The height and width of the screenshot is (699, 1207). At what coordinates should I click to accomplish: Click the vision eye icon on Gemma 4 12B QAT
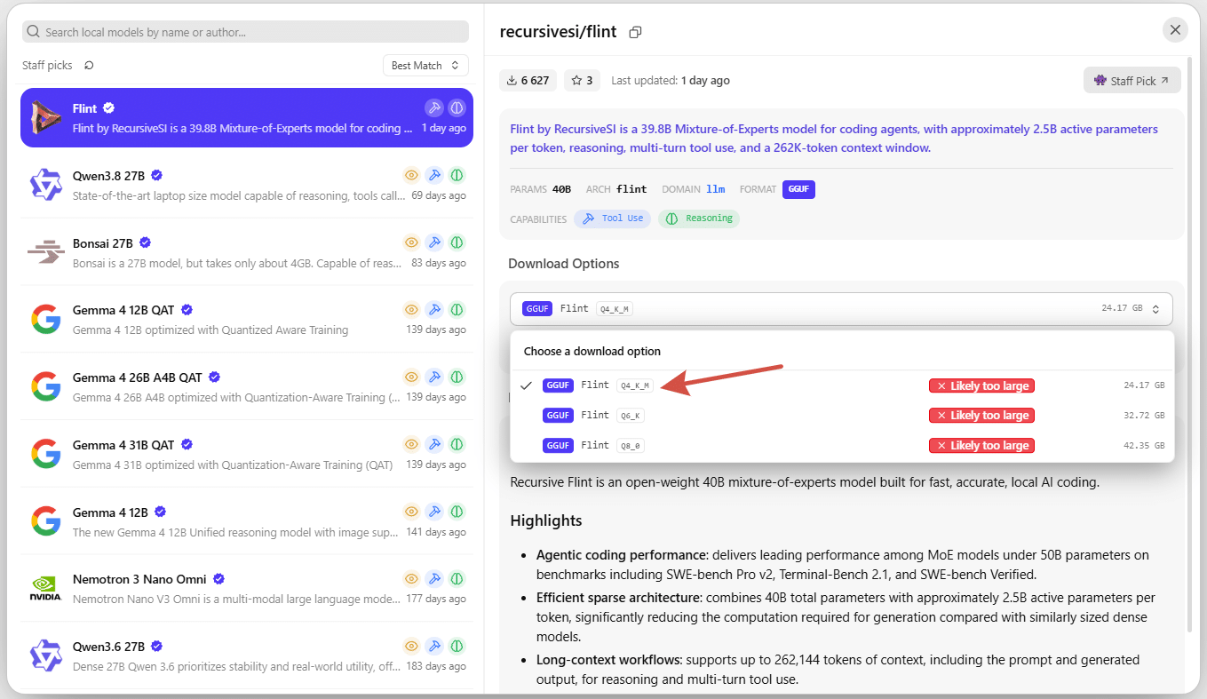(411, 310)
